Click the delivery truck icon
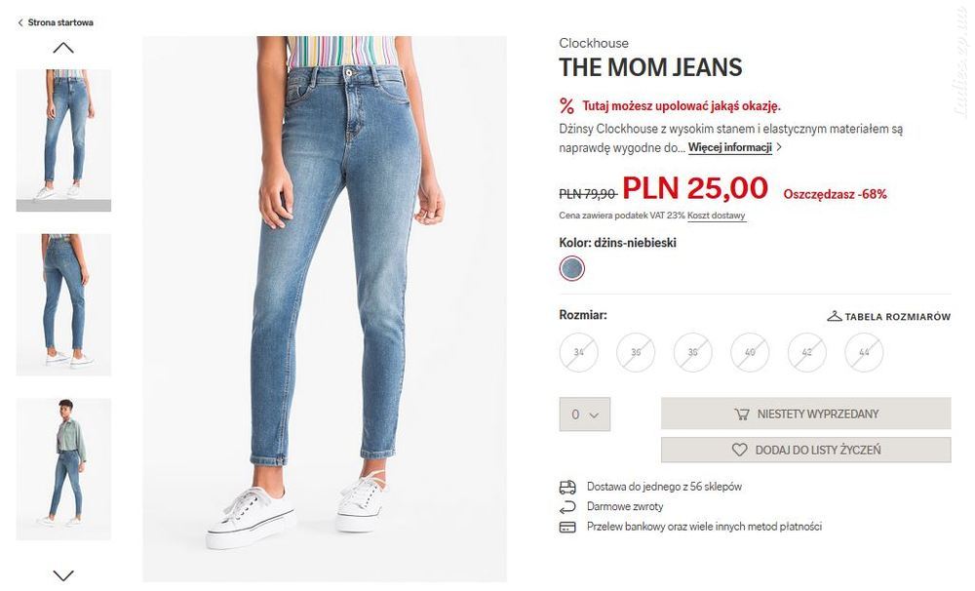975x591 pixels. pos(567,487)
